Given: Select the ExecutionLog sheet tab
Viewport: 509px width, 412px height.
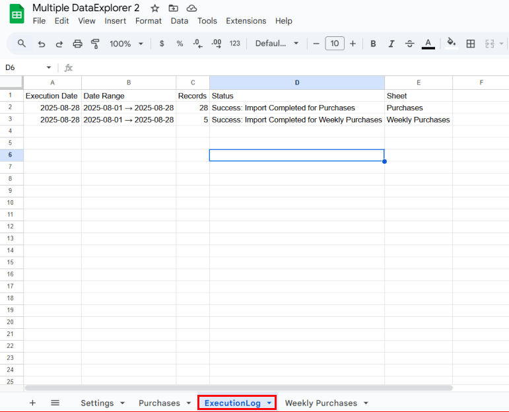Looking at the screenshot, I should (x=232, y=403).
